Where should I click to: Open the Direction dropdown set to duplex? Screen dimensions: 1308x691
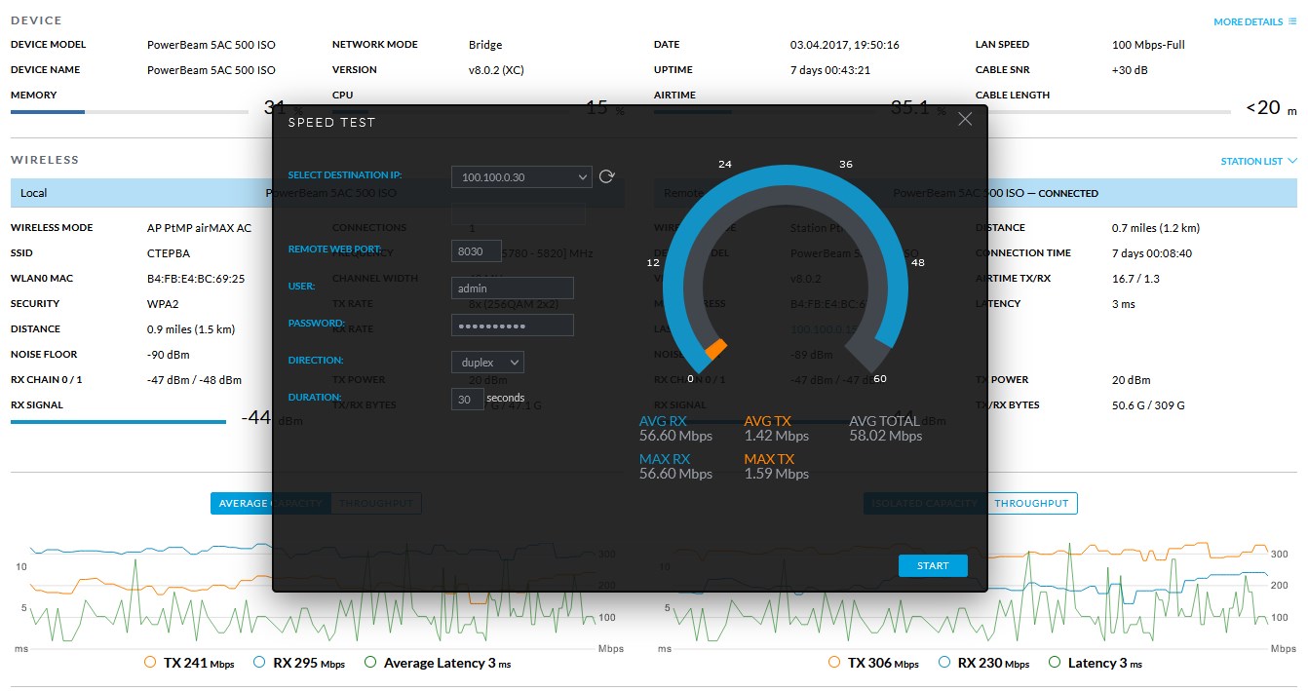click(x=487, y=362)
